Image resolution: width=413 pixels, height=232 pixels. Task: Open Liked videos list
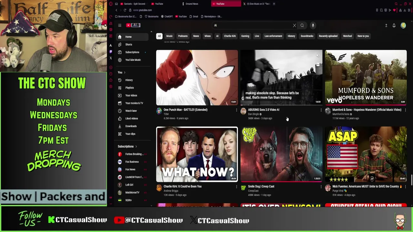point(132,119)
